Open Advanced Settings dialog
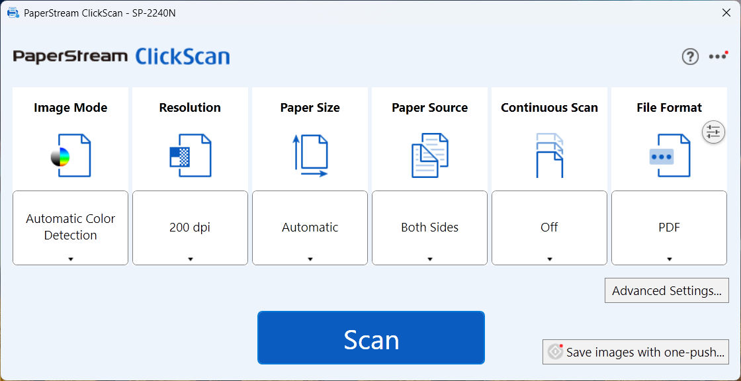741x381 pixels. pyautogui.click(x=667, y=290)
